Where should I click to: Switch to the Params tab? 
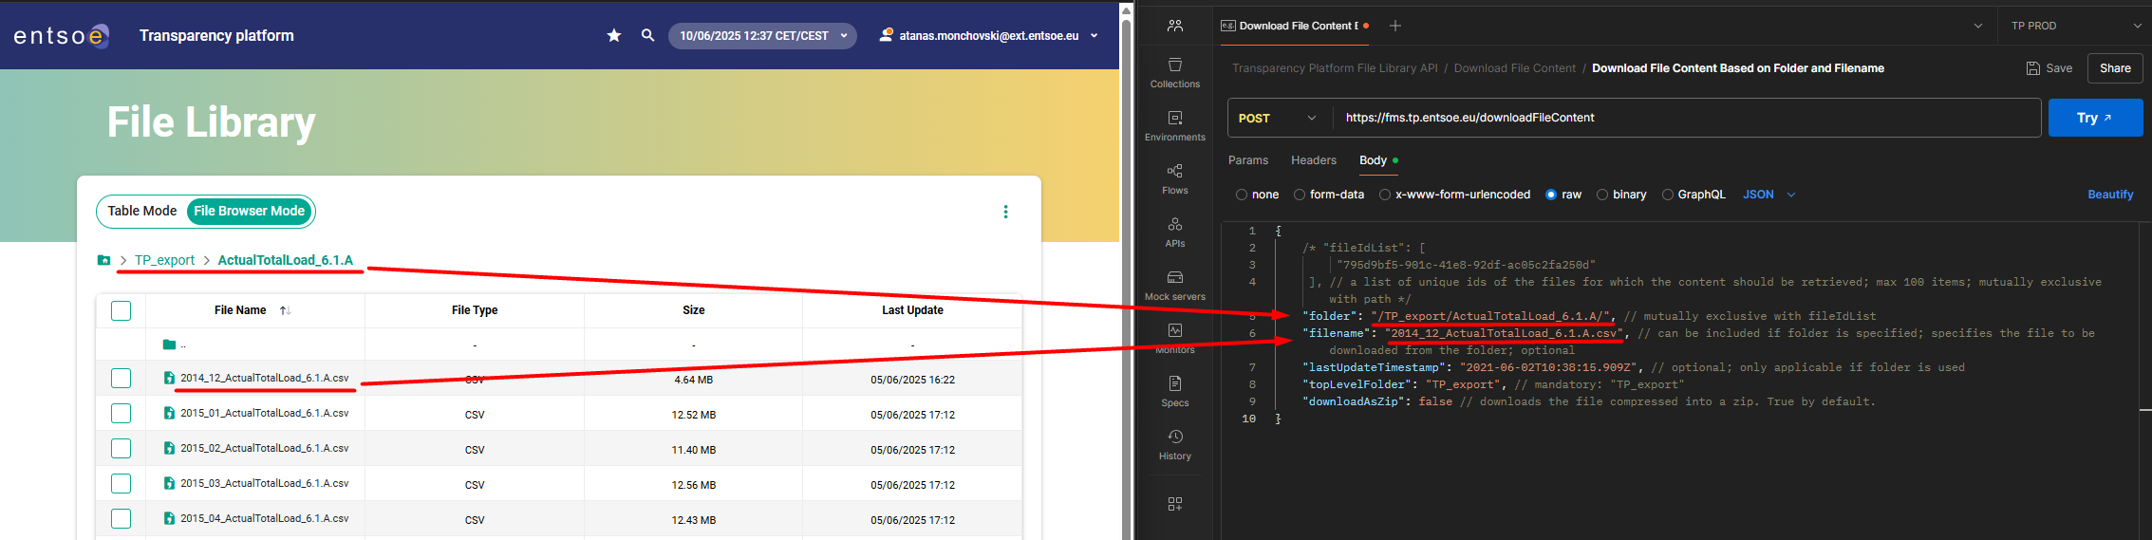(1247, 160)
